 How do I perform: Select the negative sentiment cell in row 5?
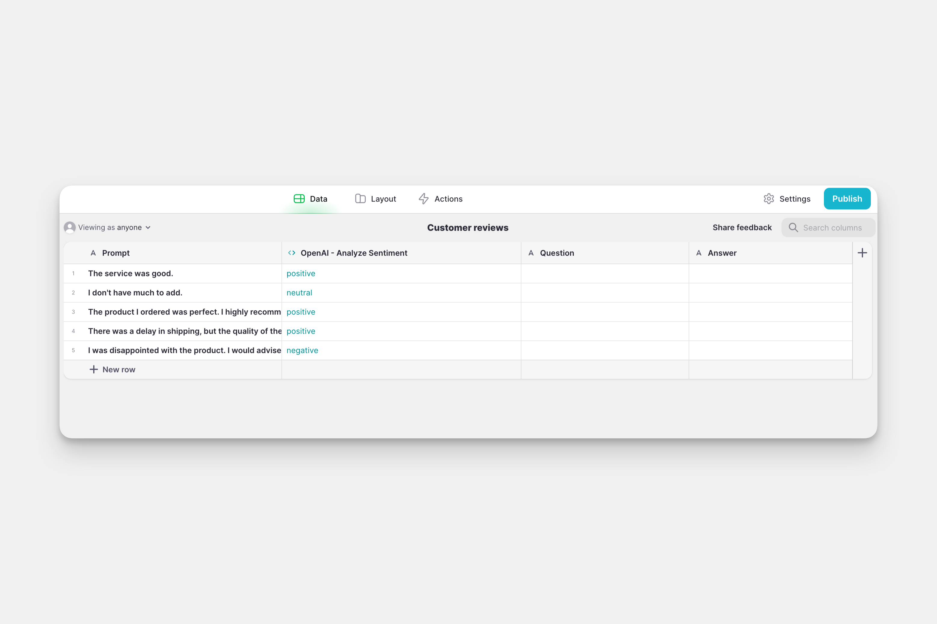(302, 350)
